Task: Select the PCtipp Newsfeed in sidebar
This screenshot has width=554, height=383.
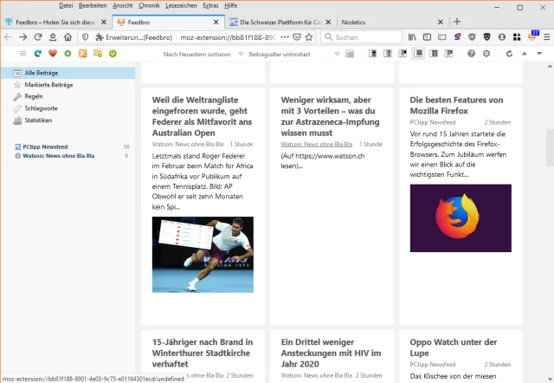Action: pos(43,147)
